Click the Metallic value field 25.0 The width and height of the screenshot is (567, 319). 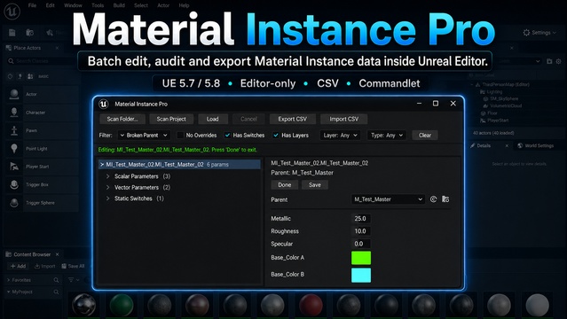(360, 219)
